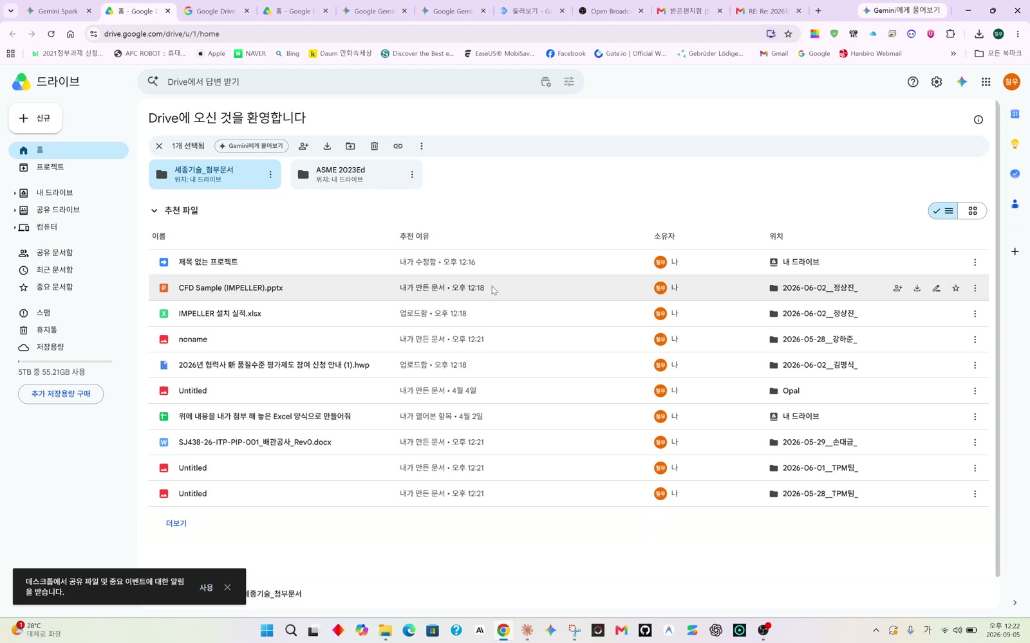Open File Explorer from the taskbar
The height and width of the screenshot is (643, 1030).
pyautogui.click(x=385, y=630)
